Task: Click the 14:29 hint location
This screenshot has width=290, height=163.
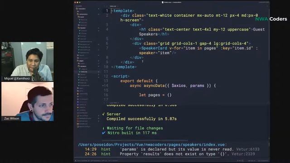Action: 91,149
